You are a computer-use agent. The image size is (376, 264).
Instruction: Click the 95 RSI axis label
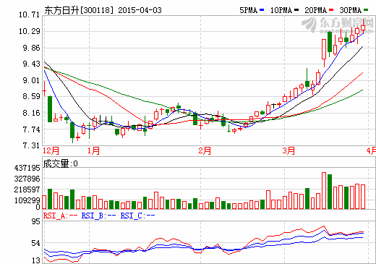[x=36, y=221]
